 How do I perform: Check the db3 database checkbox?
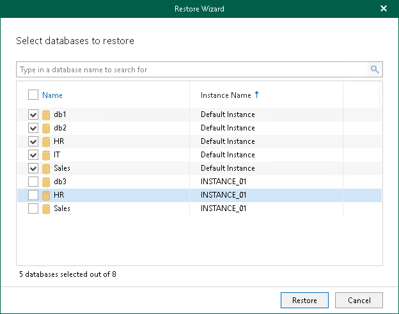coord(33,182)
